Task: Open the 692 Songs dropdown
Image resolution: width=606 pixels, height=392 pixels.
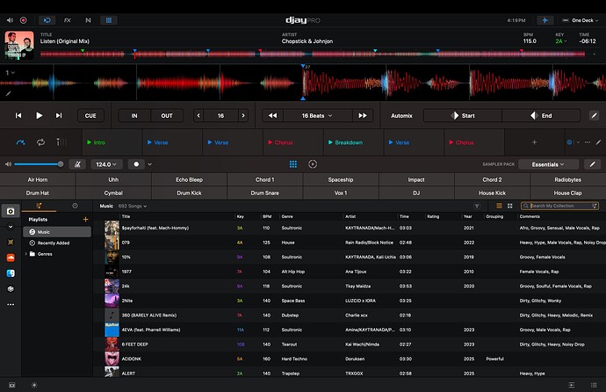Action: [x=133, y=206]
